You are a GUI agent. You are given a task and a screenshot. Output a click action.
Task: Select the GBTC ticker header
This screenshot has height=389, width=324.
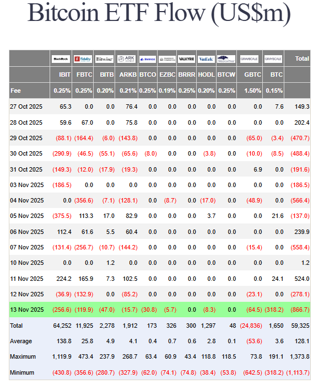pos(253,74)
